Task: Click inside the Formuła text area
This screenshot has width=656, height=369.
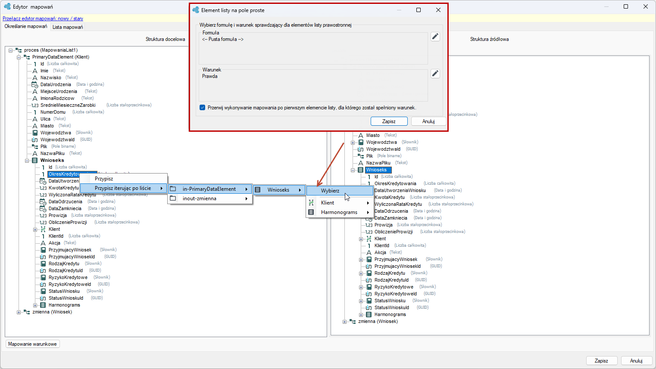Action: click(313, 49)
